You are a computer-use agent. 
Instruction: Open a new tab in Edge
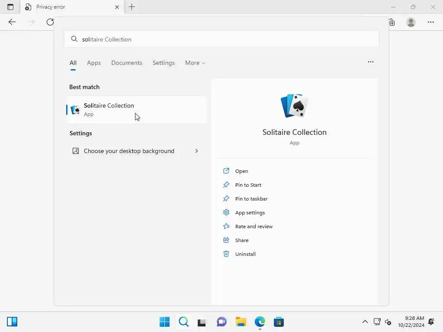click(x=132, y=7)
